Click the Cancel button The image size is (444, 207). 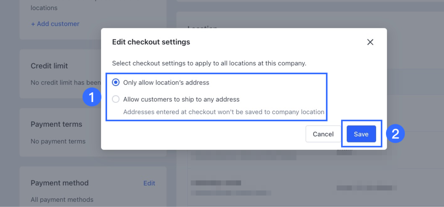(323, 134)
